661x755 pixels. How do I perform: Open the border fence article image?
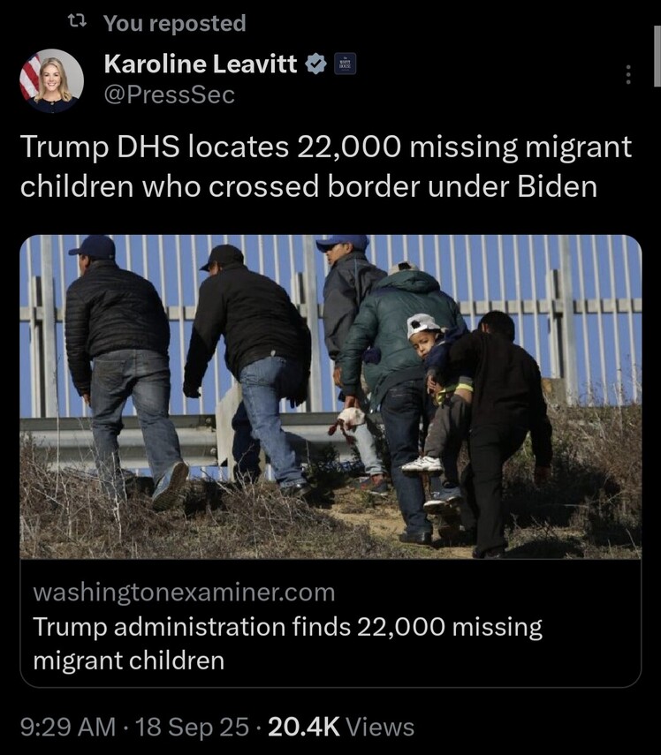(330, 396)
